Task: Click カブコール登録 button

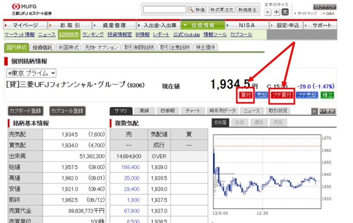Action: click(68, 111)
